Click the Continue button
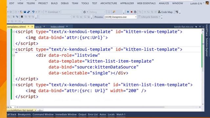This screenshot has width=210, height=118. pos(52,12)
